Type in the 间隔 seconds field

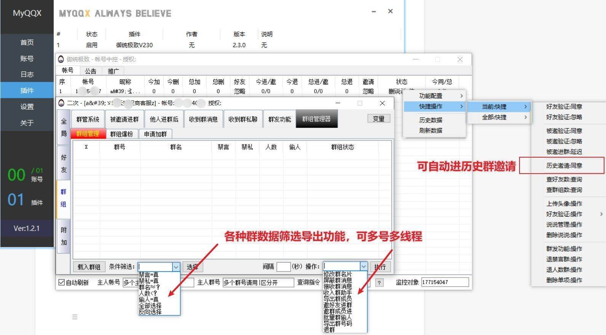click(x=283, y=267)
